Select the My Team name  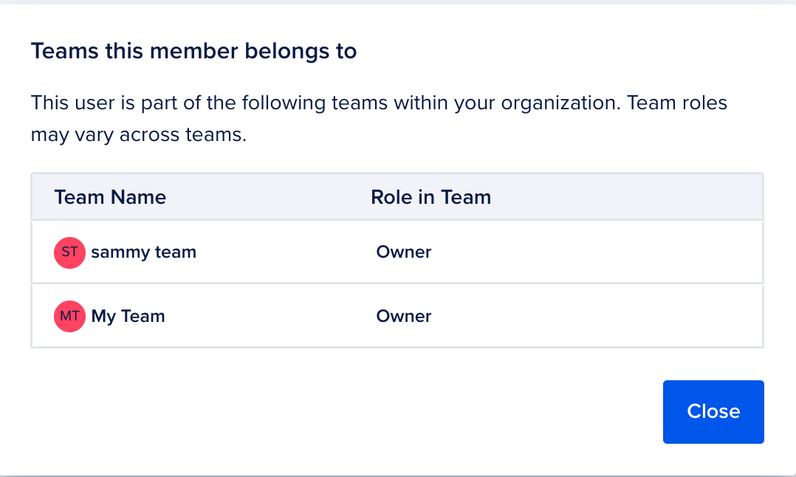(x=128, y=317)
